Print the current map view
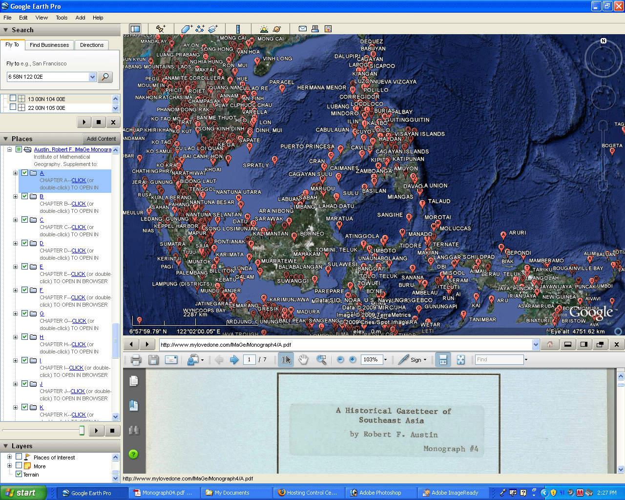This screenshot has width=625, height=500. (x=315, y=29)
